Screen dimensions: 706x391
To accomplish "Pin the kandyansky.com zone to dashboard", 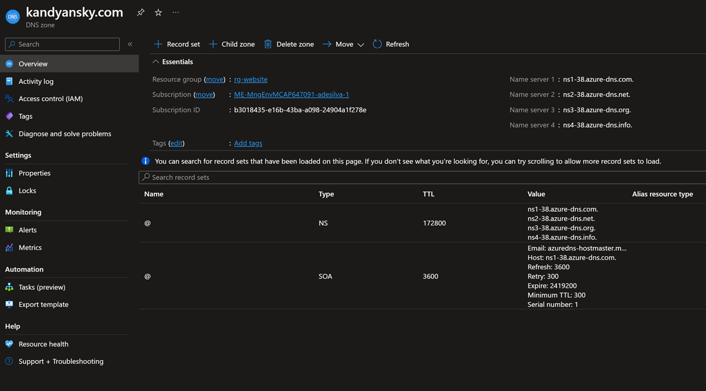I will click(140, 12).
